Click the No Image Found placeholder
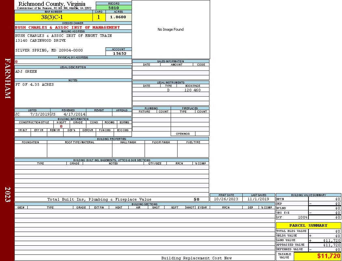 [171, 30]
